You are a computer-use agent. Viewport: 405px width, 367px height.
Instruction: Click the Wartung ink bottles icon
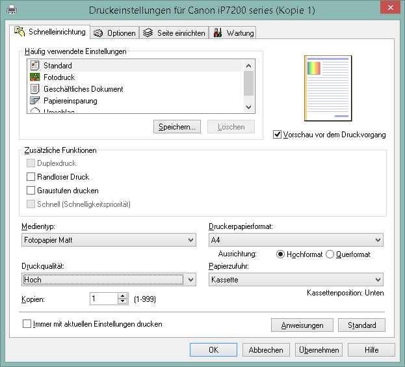[218, 33]
